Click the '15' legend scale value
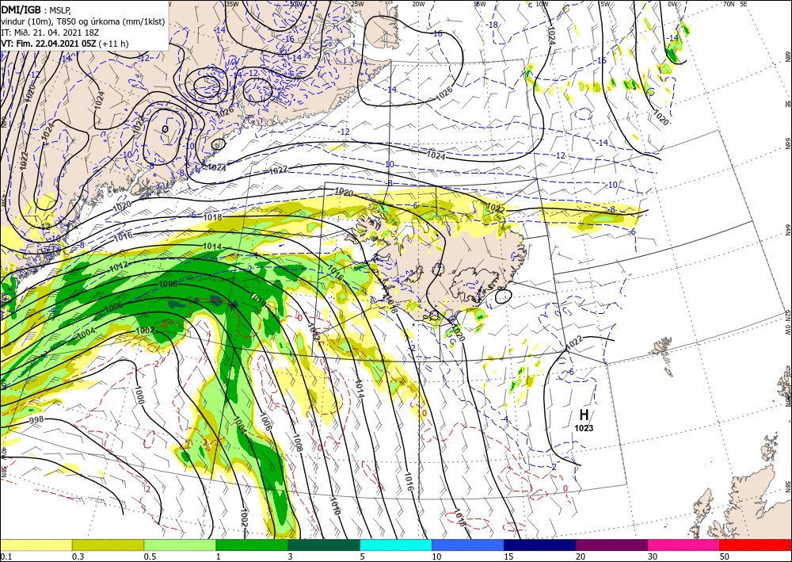 508,556
